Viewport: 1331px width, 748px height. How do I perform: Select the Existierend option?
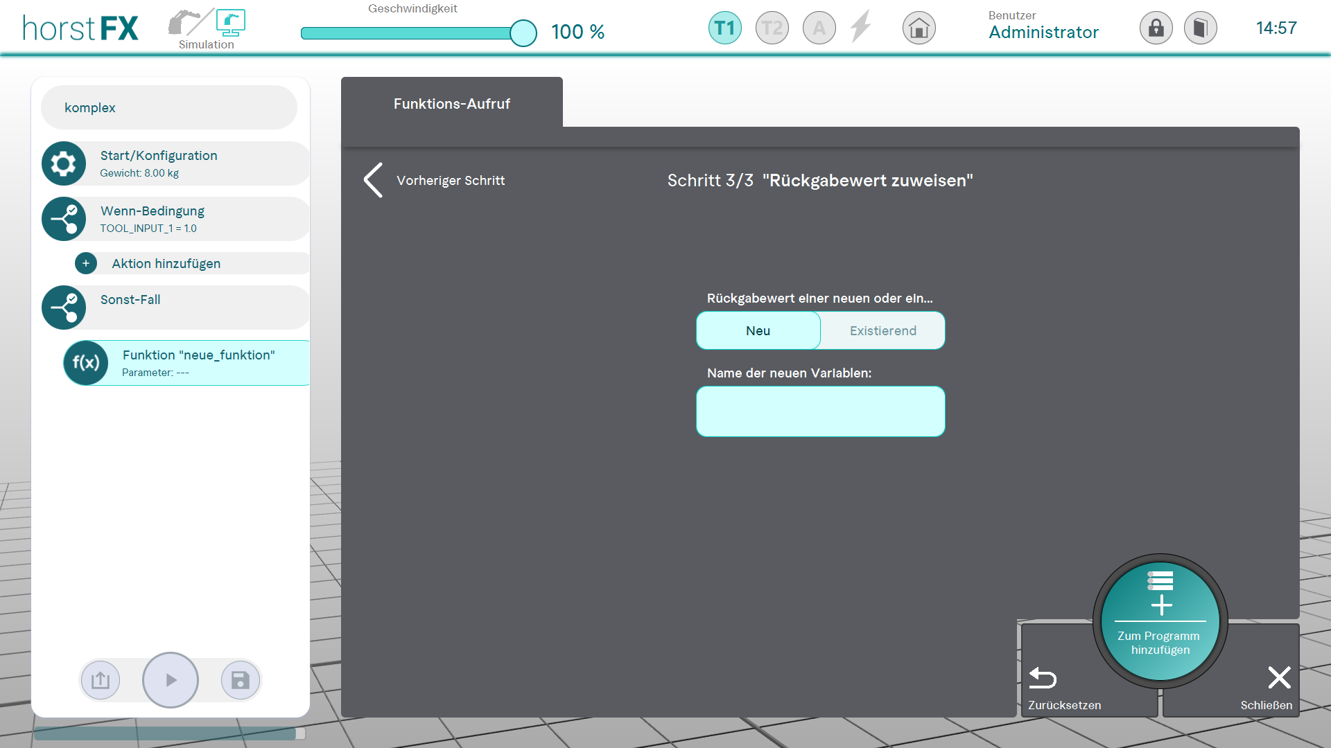coord(882,331)
